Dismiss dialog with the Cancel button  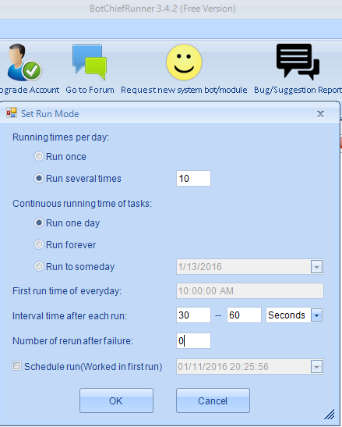(213, 400)
